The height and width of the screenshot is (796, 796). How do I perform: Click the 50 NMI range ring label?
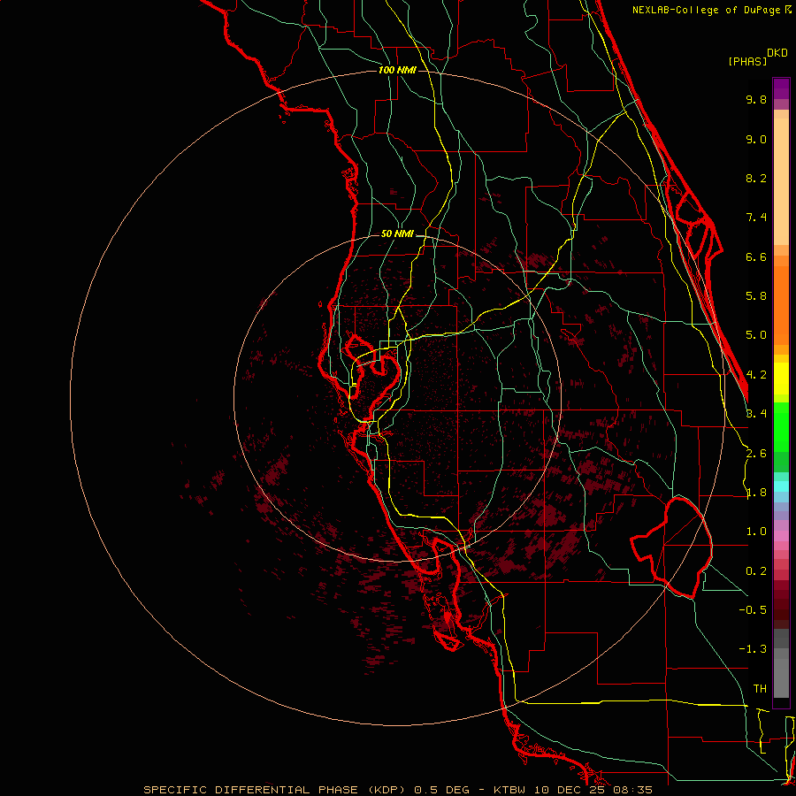pyautogui.click(x=397, y=234)
